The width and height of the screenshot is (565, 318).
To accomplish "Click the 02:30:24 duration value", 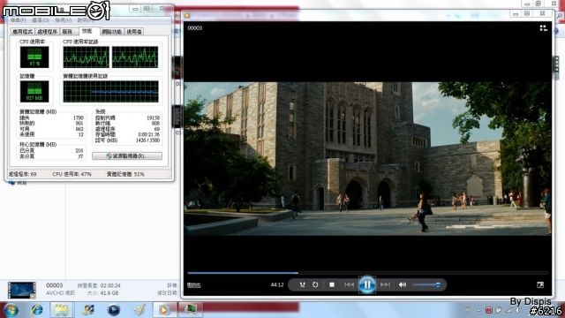I will click(110, 285).
